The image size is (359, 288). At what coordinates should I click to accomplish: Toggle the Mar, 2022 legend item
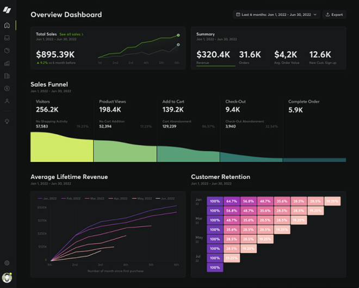95,198
